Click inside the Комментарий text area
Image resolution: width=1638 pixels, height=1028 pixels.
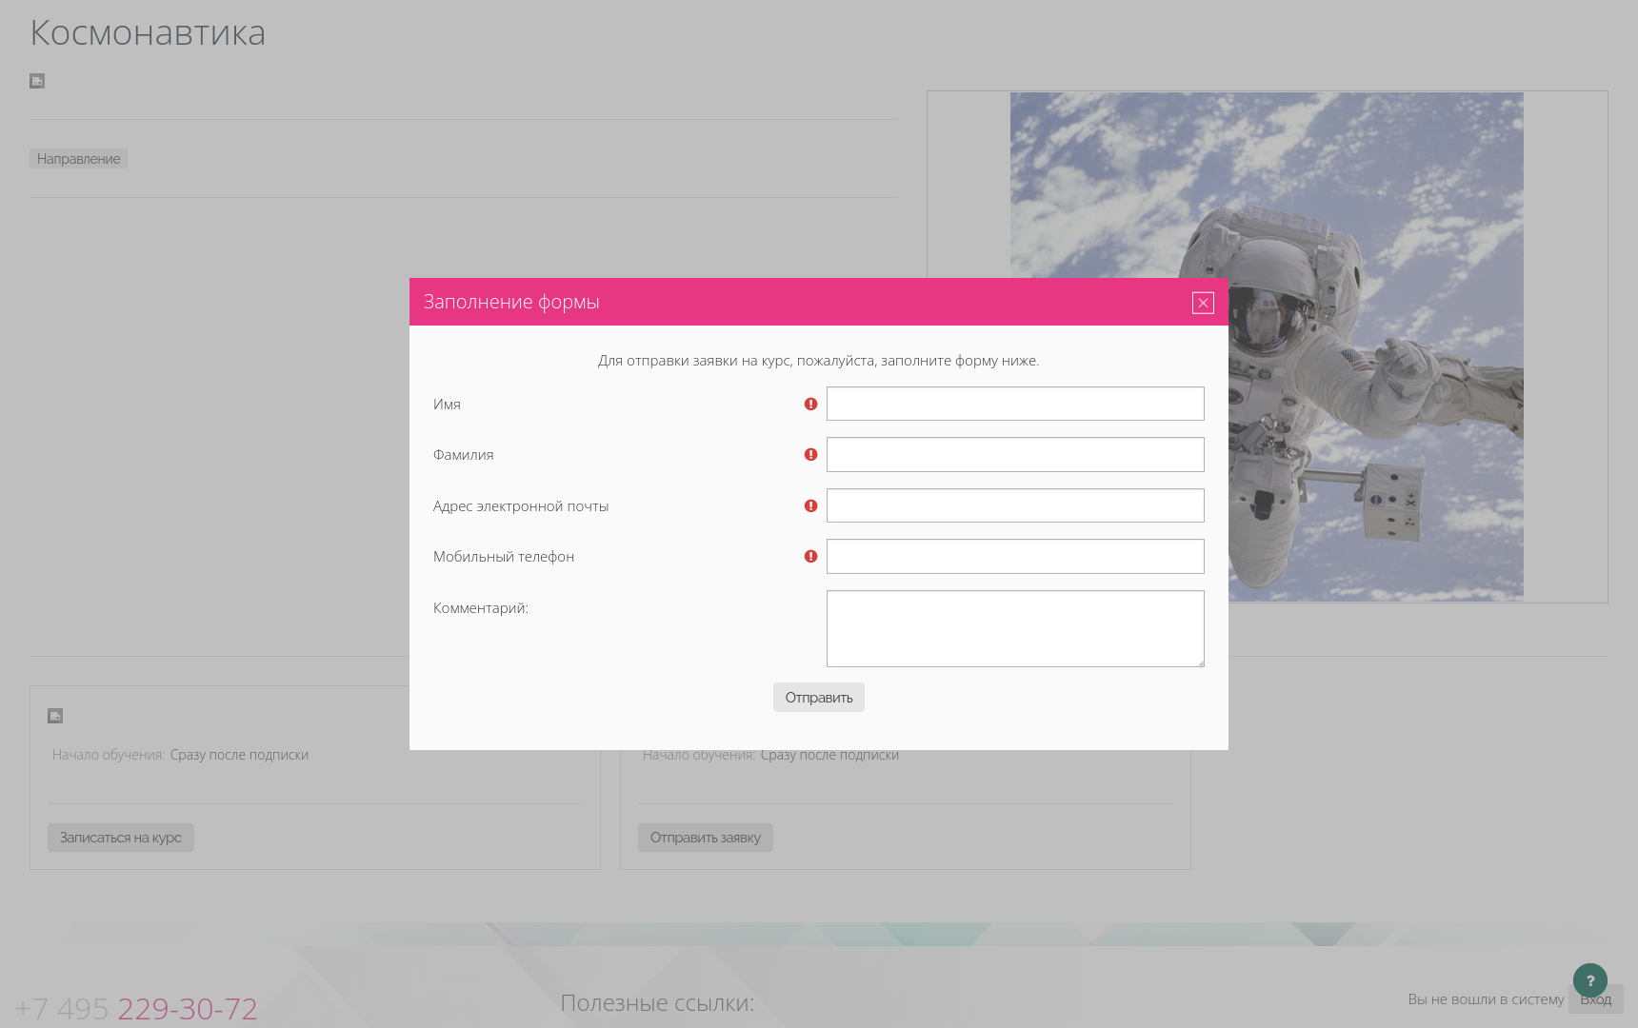[x=1014, y=628]
